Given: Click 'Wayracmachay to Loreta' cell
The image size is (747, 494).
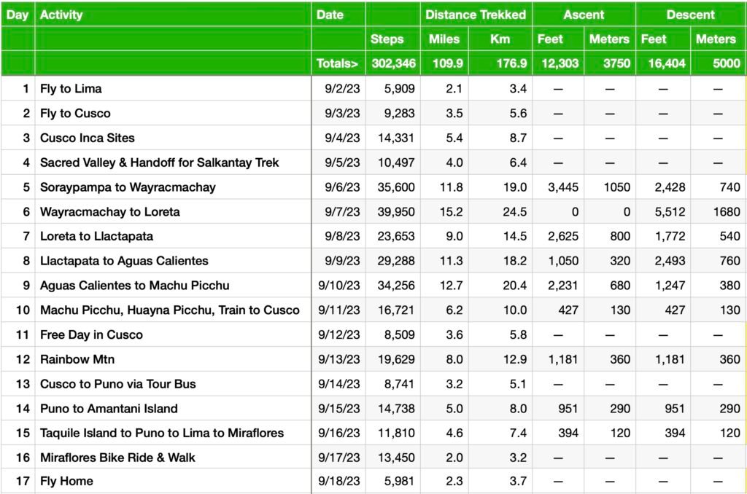Looking at the screenshot, I should click(x=173, y=212).
